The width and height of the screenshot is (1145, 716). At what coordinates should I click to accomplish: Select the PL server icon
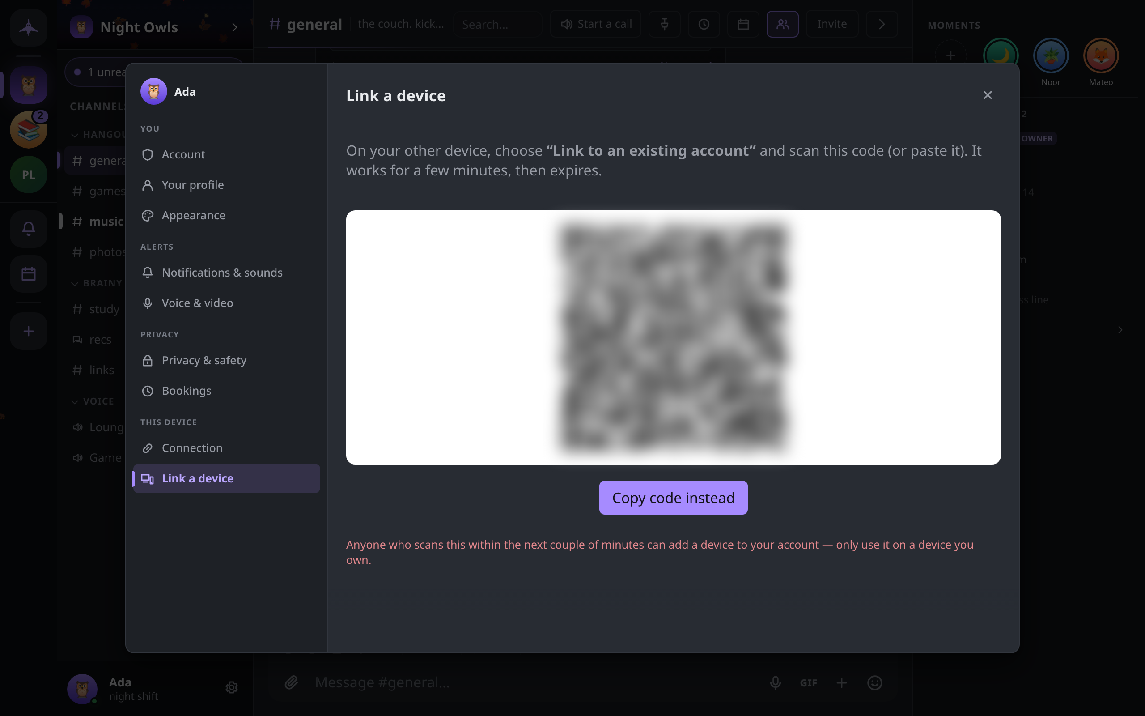click(28, 175)
